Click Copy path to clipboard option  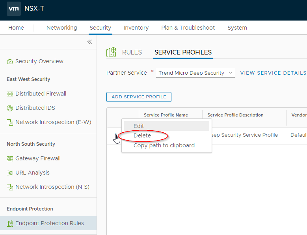[164, 145]
